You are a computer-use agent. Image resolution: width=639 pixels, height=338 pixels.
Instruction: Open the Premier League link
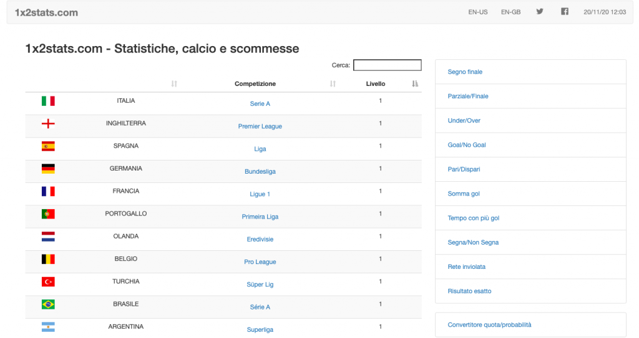click(x=260, y=126)
